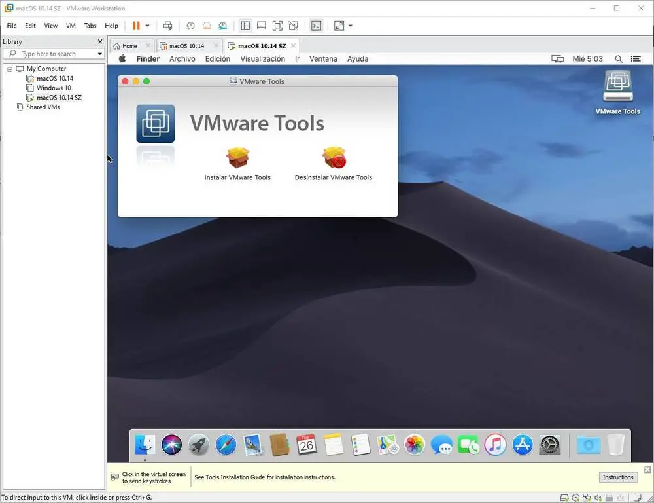654x503 pixels.
Task: Open the Ayuda menu
Action: 358,59
